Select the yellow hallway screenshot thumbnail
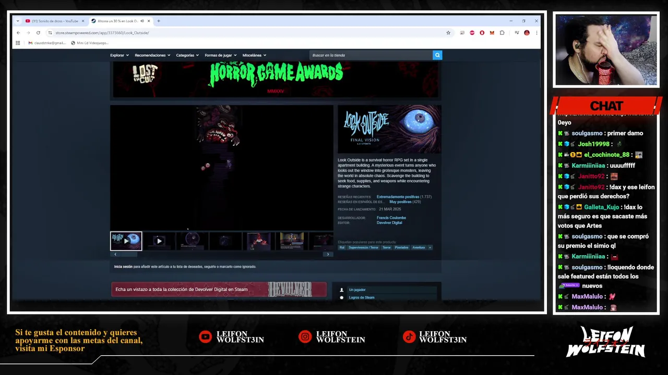 (x=292, y=241)
